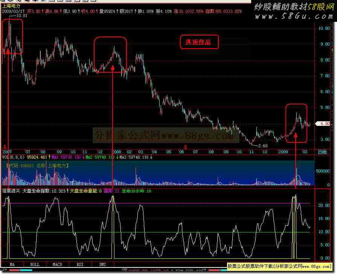Click the 20.00 indicator axis label
337x275 pixels.
pos(324,205)
